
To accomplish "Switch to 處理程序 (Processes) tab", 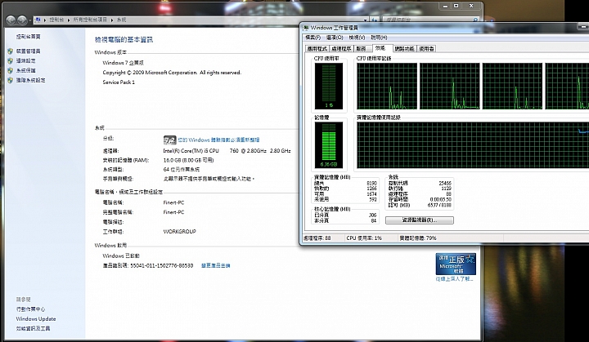I will pos(341,49).
